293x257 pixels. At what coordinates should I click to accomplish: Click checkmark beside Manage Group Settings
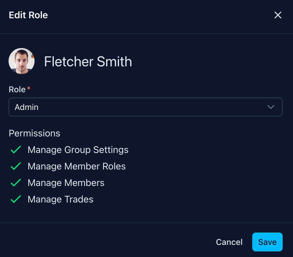pyautogui.click(x=16, y=150)
